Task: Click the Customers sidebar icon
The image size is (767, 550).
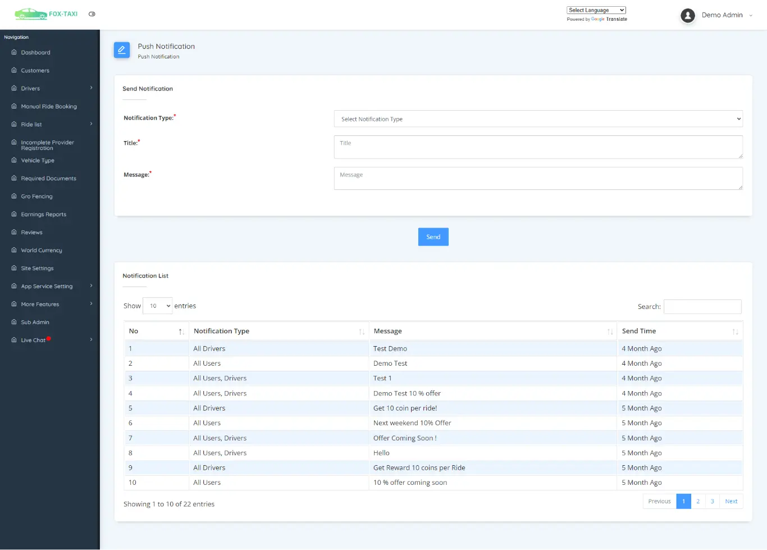Action: pyautogui.click(x=14, y=70)
